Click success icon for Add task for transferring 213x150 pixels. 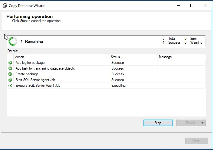(x=10, y=68)
